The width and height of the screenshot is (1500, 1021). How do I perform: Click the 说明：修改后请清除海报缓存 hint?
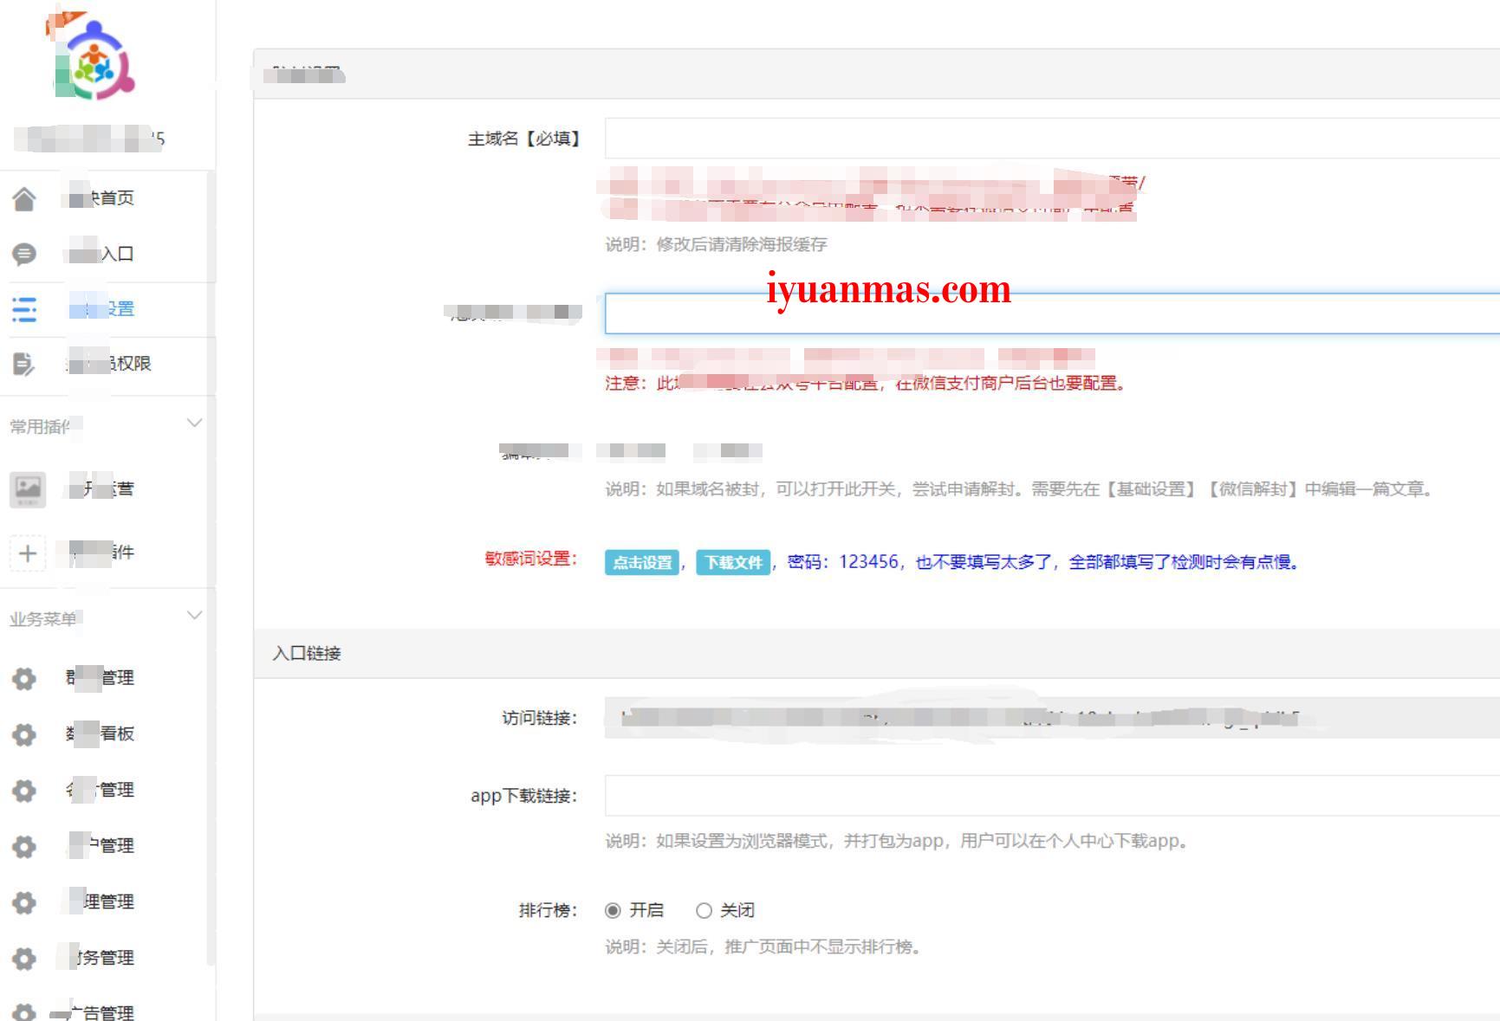coord(716,244)
